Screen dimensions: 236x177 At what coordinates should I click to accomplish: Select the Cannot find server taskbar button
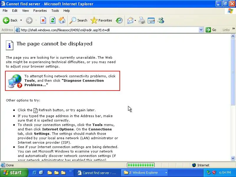coord(97,173)
